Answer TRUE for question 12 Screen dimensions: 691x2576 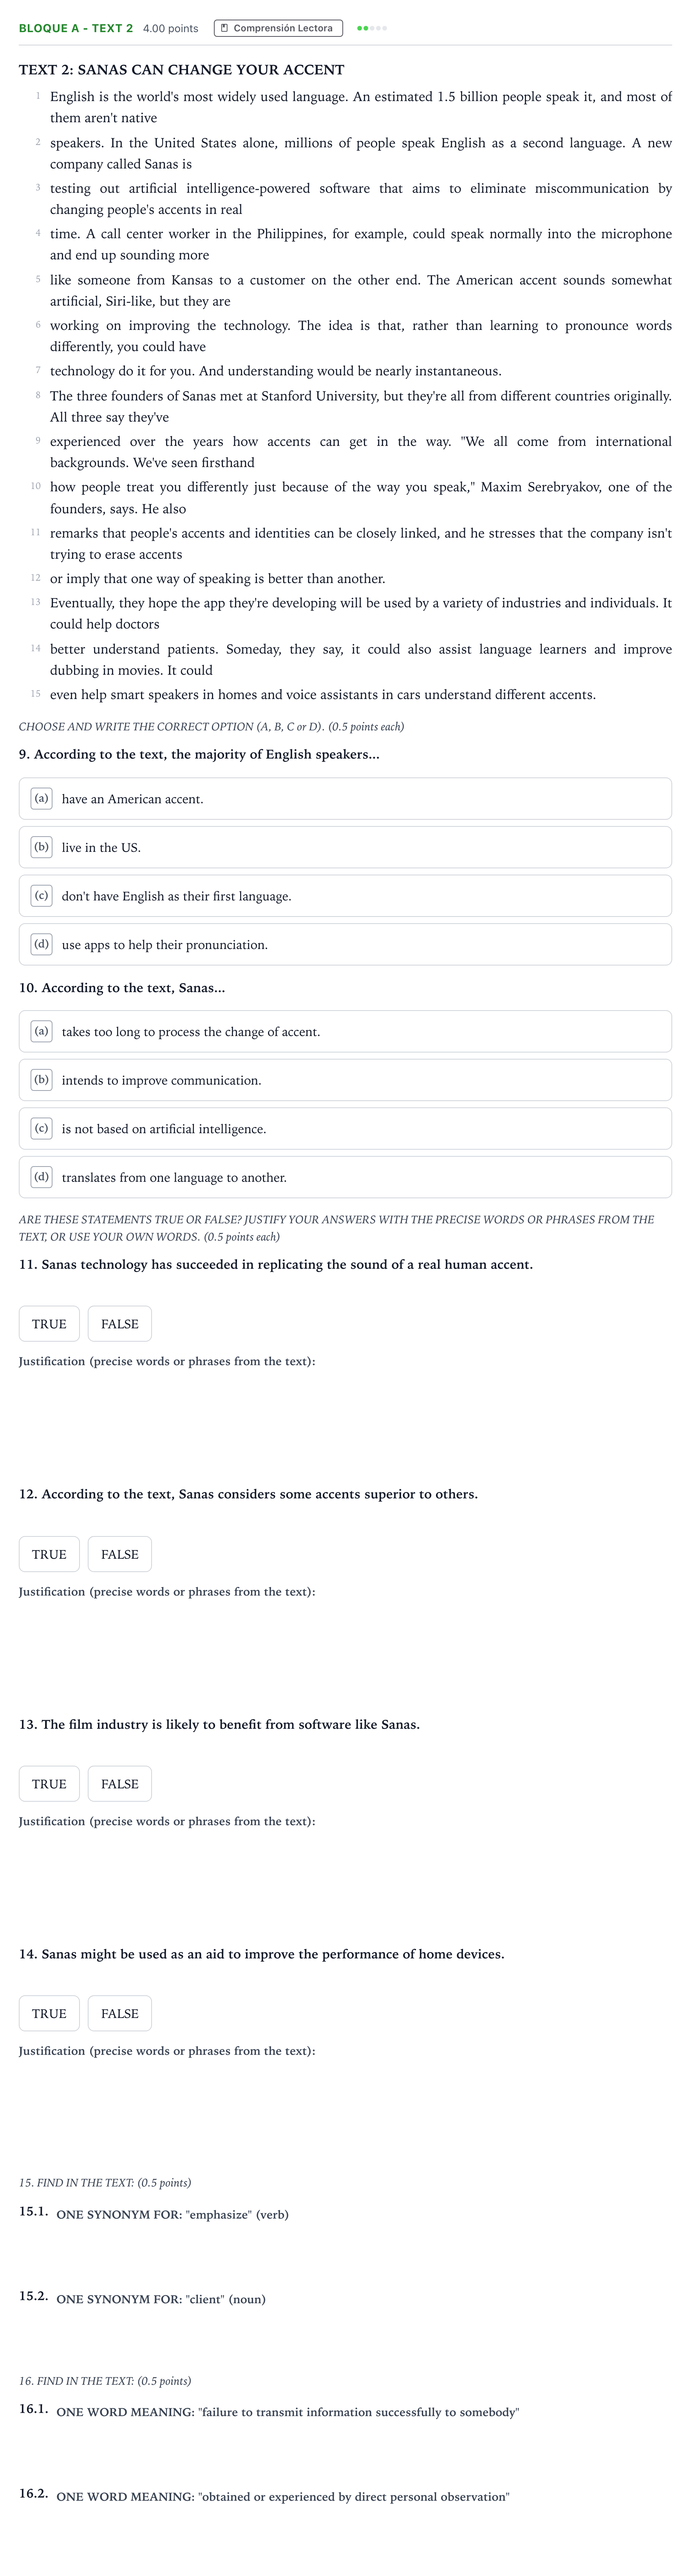click(49, 1554)
